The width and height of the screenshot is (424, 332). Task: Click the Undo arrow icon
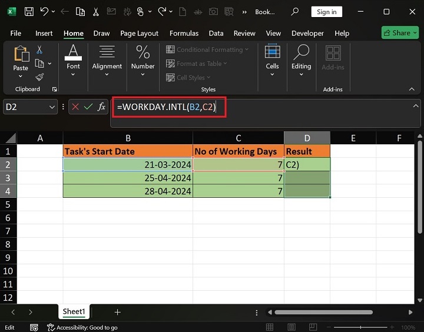click(45, 12)
